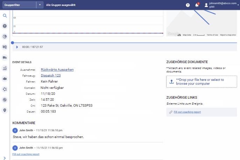Click the playback progress slider handle
240x160 pixels.
pos(13,43)
